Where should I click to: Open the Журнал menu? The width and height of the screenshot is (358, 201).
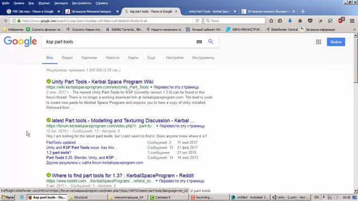(x=44, y=3)
